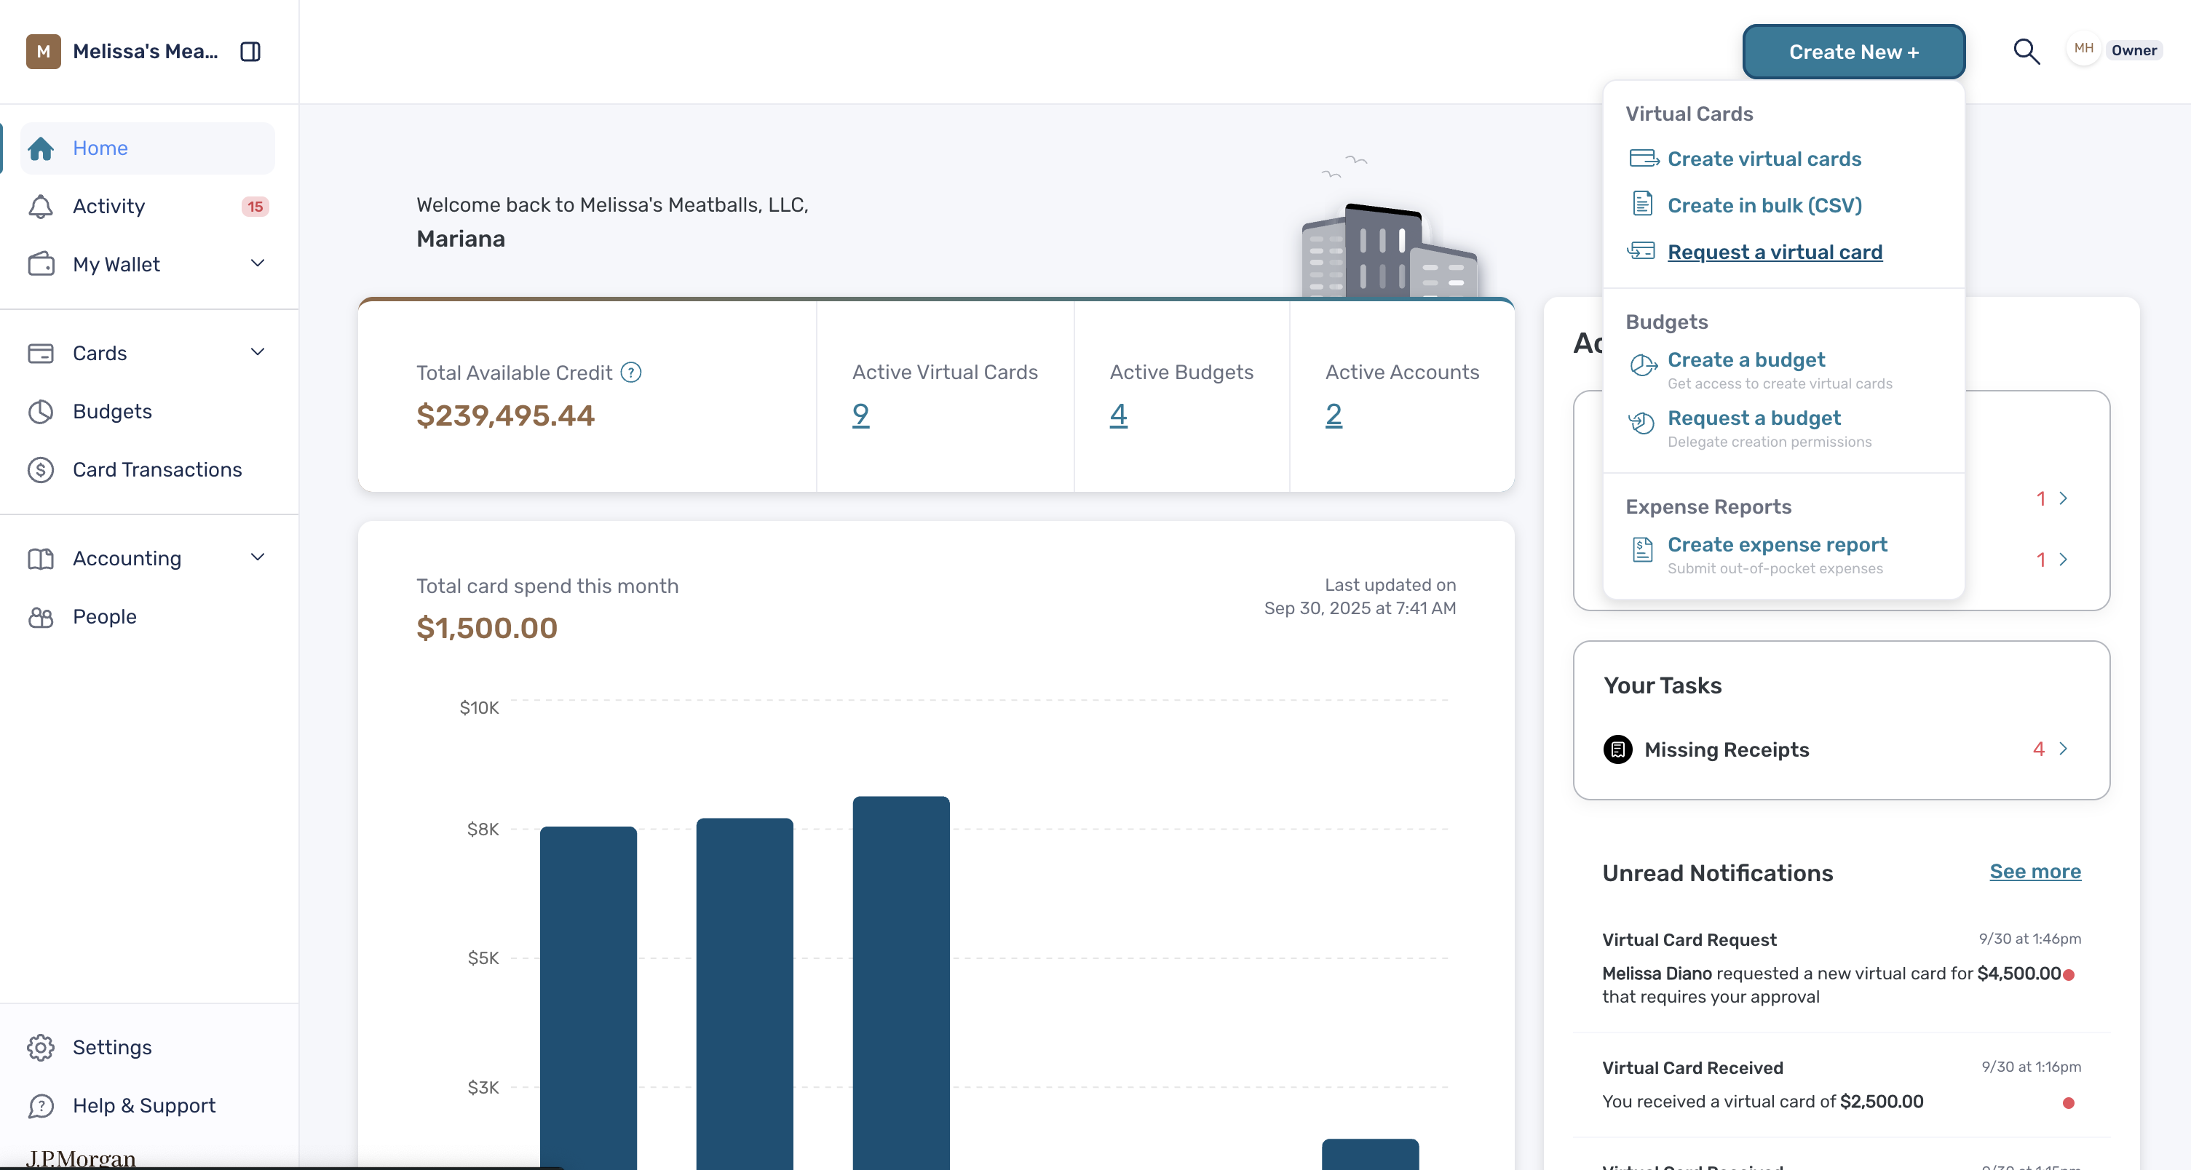Click the Missing Receipts receipt icon
The height and width of the screenshot is (1170, 2191).
[1617, 749]
